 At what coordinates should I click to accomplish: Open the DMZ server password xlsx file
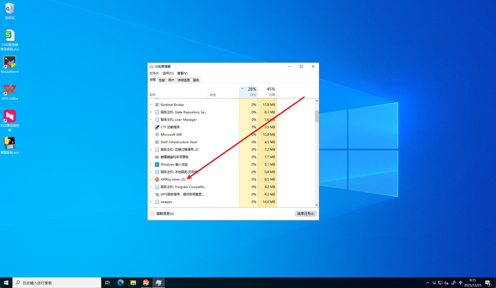(10, 40)
